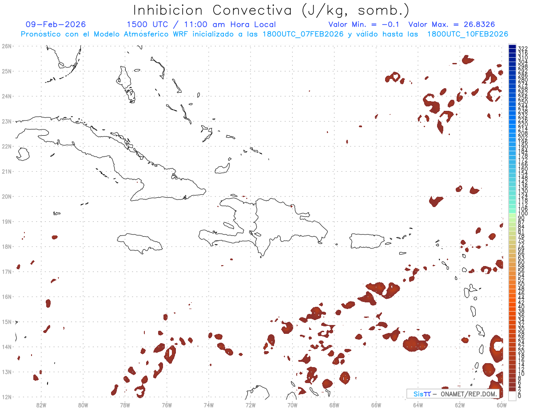Image resolution: width=533 pixels, height=411 pixels.
Task: Click the latitude label "26N"
Action: pos(6,46)
